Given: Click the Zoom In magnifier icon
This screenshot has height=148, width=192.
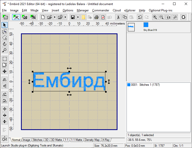Looking at the screenshot, I should (x=155, y=17).
